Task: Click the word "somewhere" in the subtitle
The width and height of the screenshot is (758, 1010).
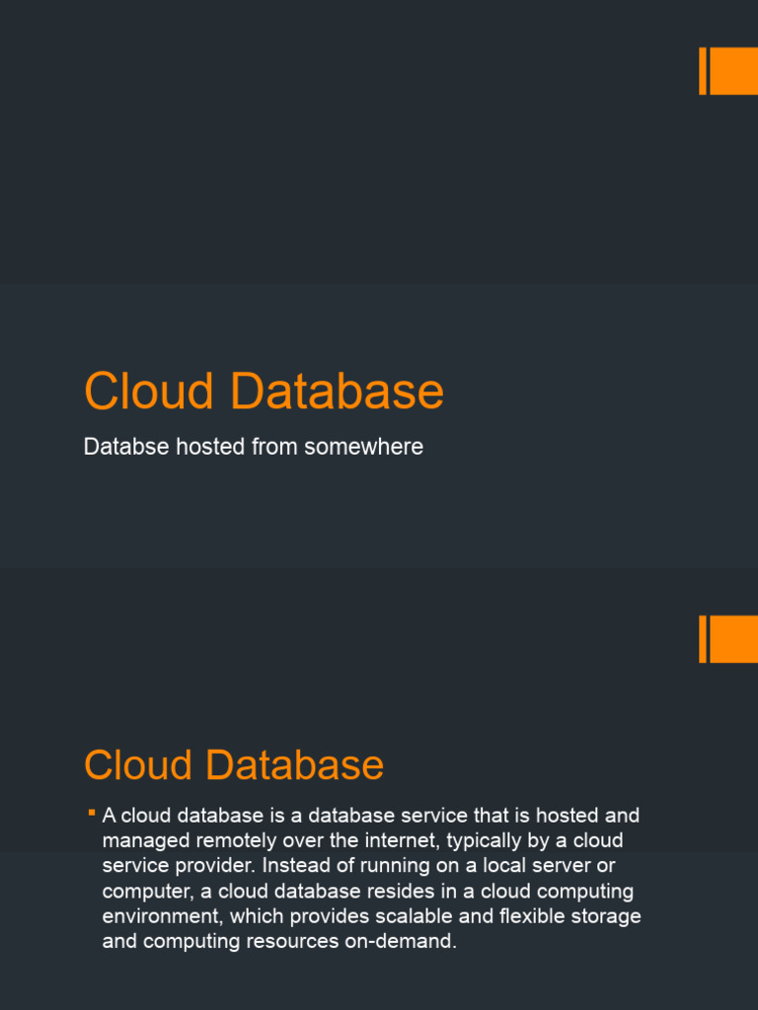Action: coord(363,447)
